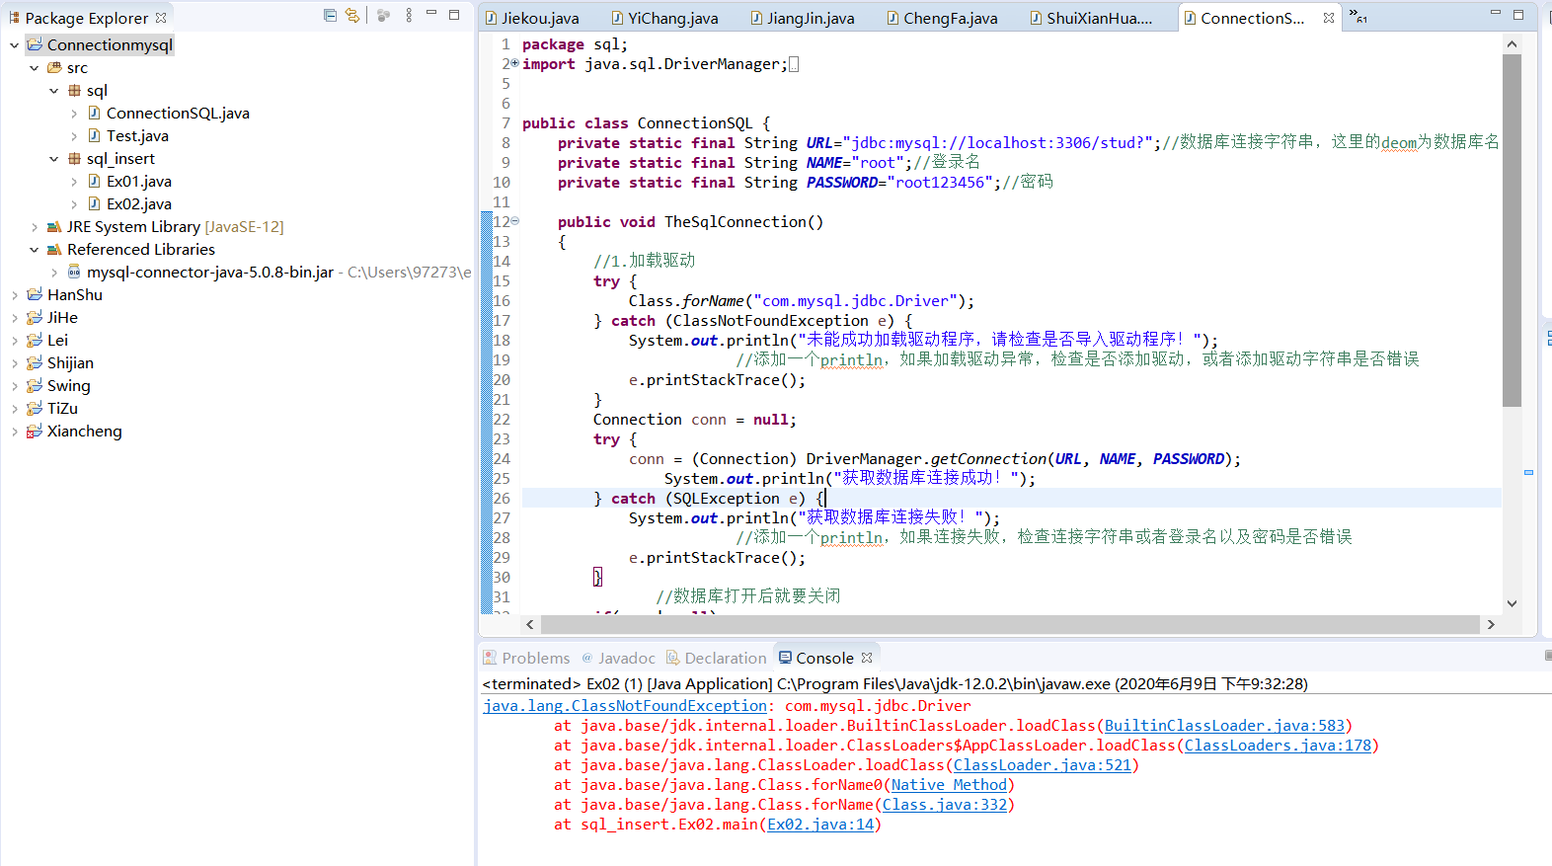Click editor vertical scrollbar thumb
The image size is (1552, 866).
[x=1512, y=230]
